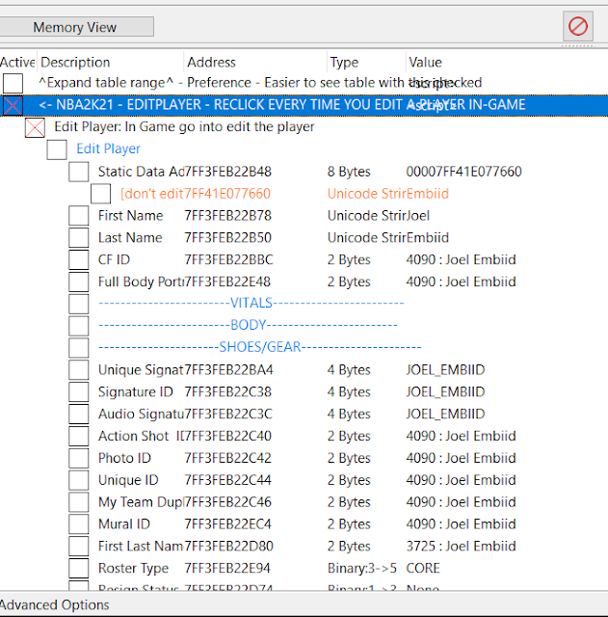Click value Joel in First Name row

click(x=417, y=216)
